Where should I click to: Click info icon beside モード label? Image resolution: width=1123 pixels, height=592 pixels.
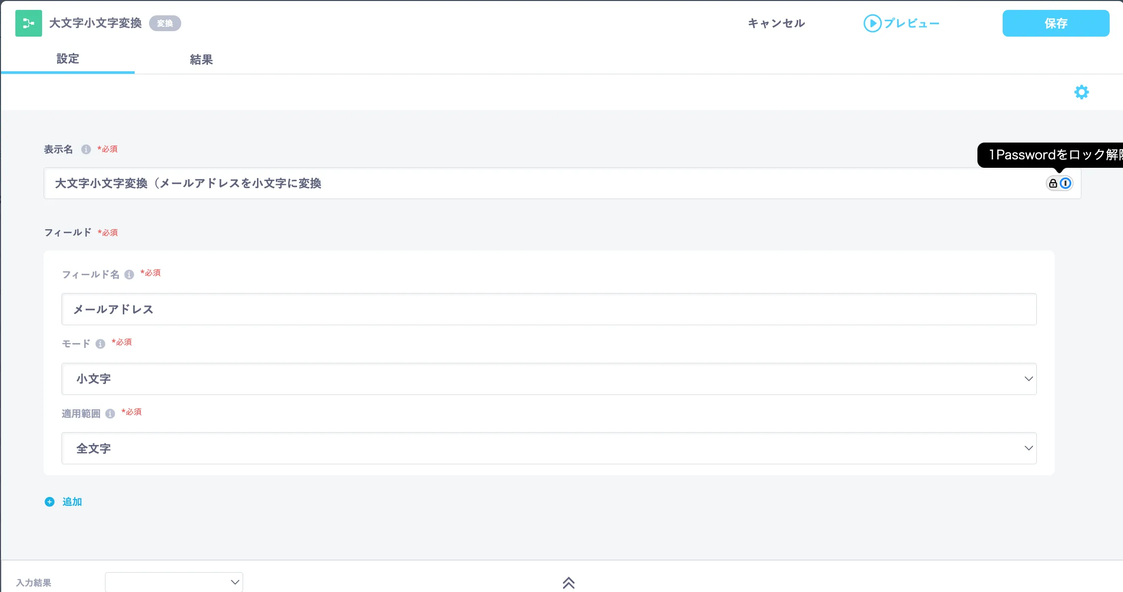coord(101,344)
